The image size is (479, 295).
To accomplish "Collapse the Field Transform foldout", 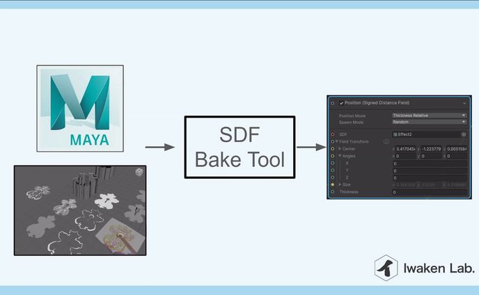I will [337, 142].
